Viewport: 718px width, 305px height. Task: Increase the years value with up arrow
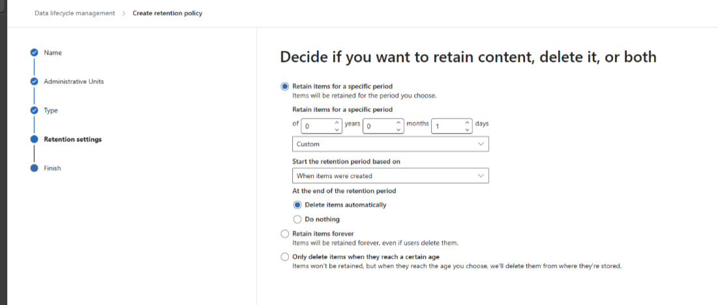[337, 123]
